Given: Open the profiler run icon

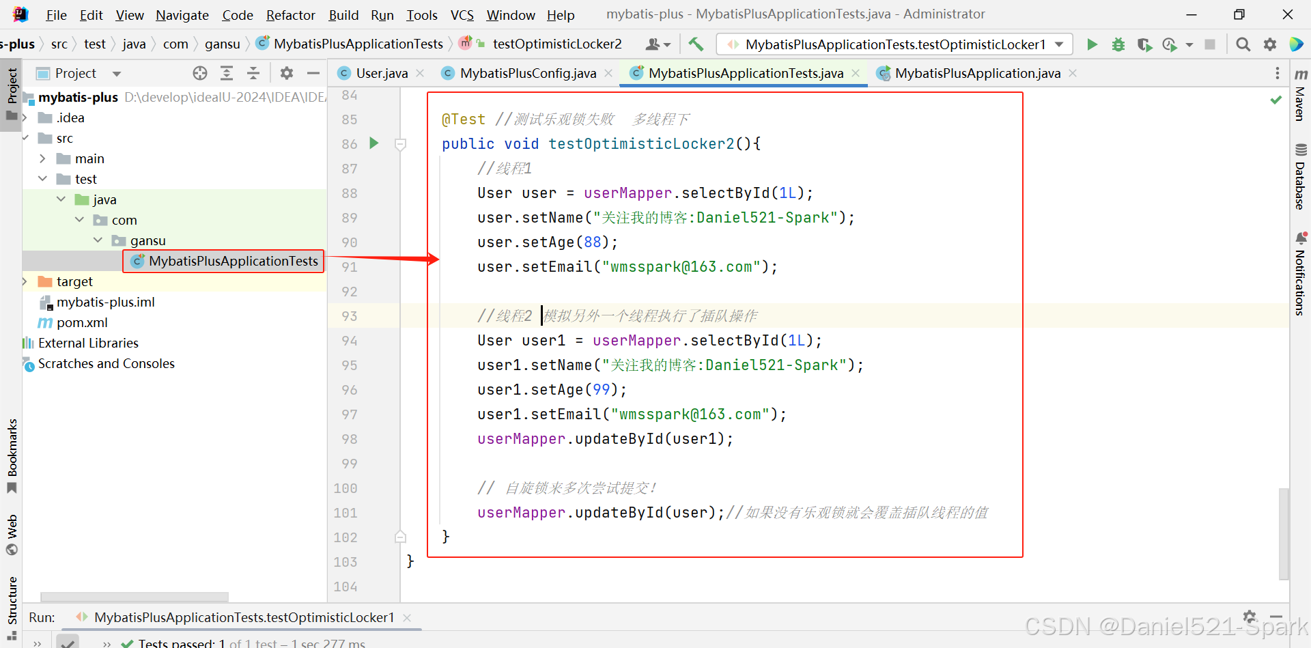Looking at the screenshot, I should coord(1170,44).
